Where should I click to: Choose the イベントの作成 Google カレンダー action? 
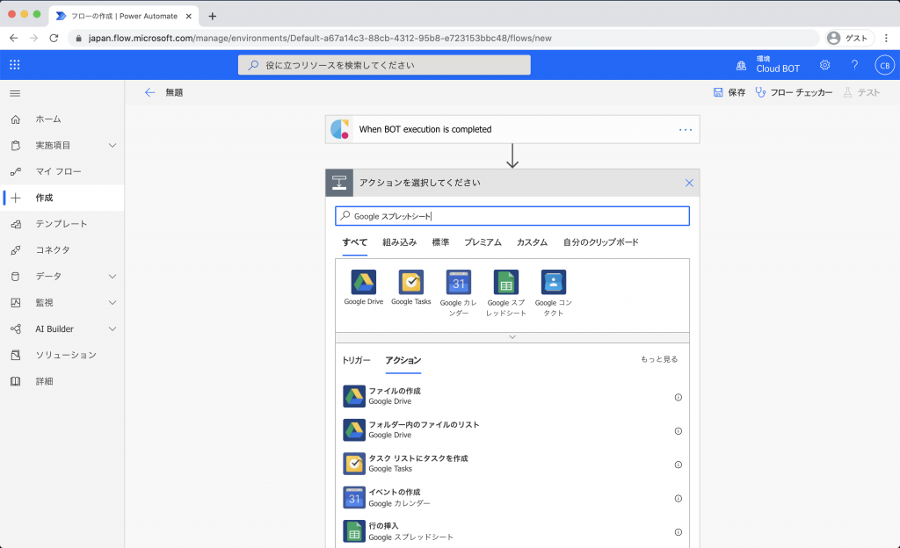pos(512,498)
